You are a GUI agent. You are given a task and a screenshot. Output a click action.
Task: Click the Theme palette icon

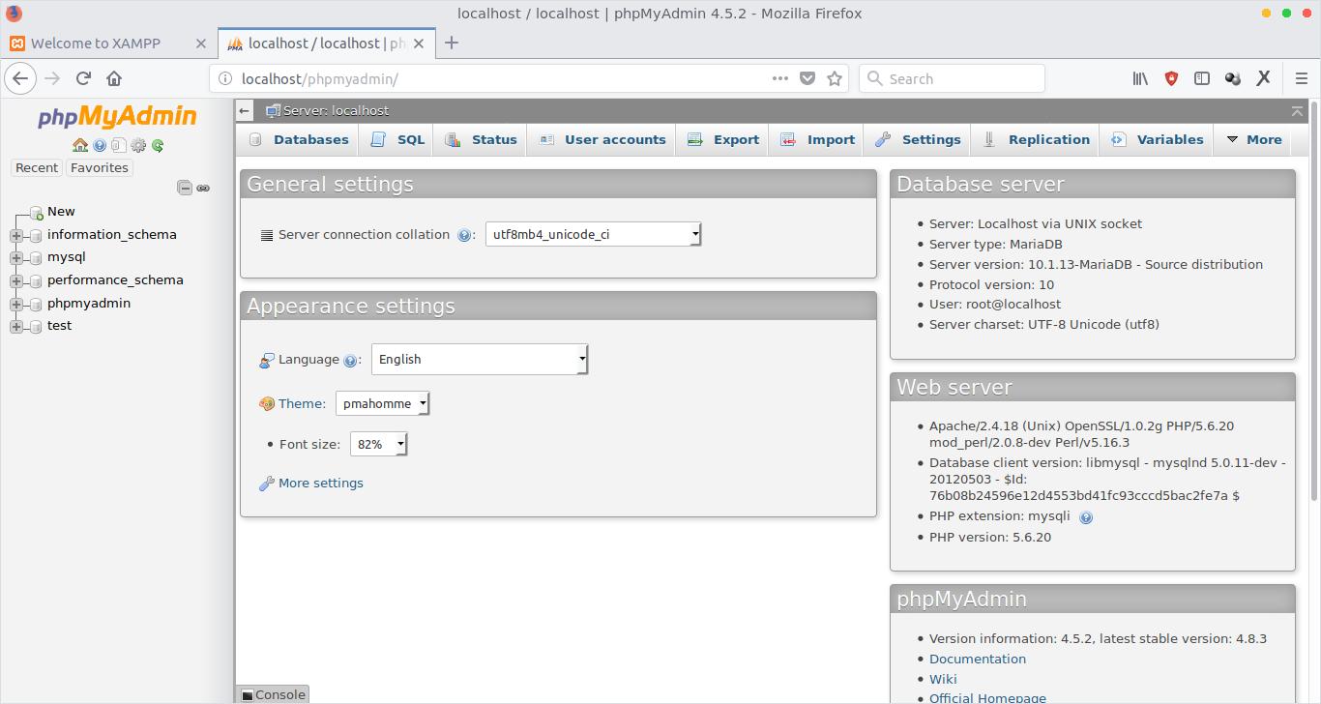point(267,404)
